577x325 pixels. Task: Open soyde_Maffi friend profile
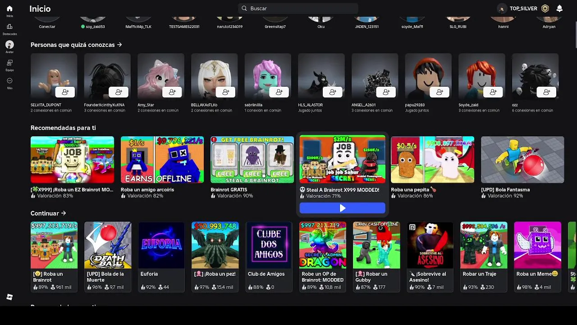click(412, 23)
